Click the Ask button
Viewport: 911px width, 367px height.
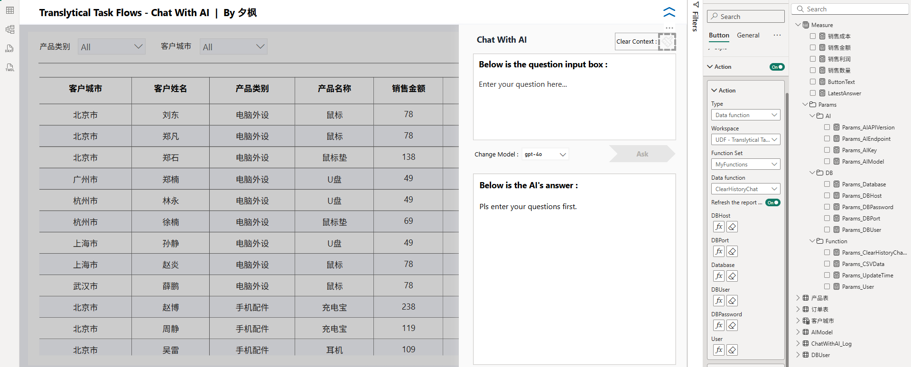click(x=642, y=154)
